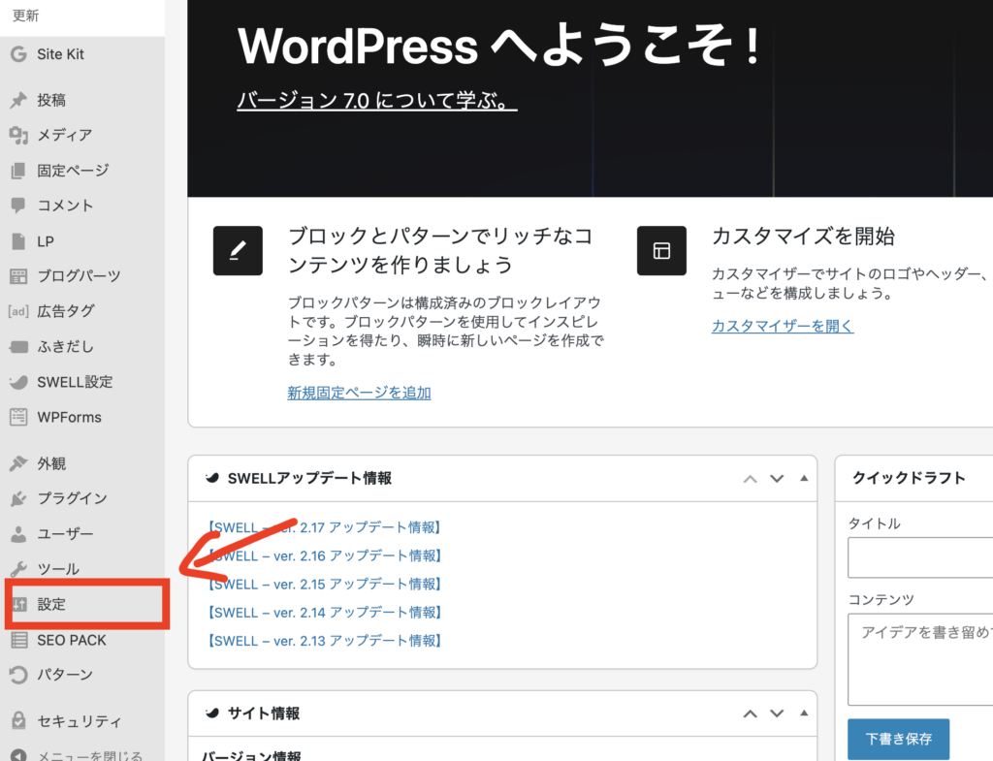Open the SWELL設定 menu
Image resolution: width=993 pixels, height=761 pixels.
click(x=82, y=382)
